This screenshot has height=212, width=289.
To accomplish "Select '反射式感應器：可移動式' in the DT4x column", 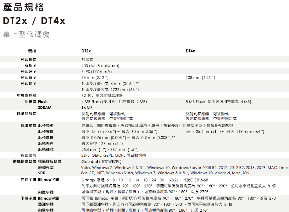I will (x=207, y=114).
